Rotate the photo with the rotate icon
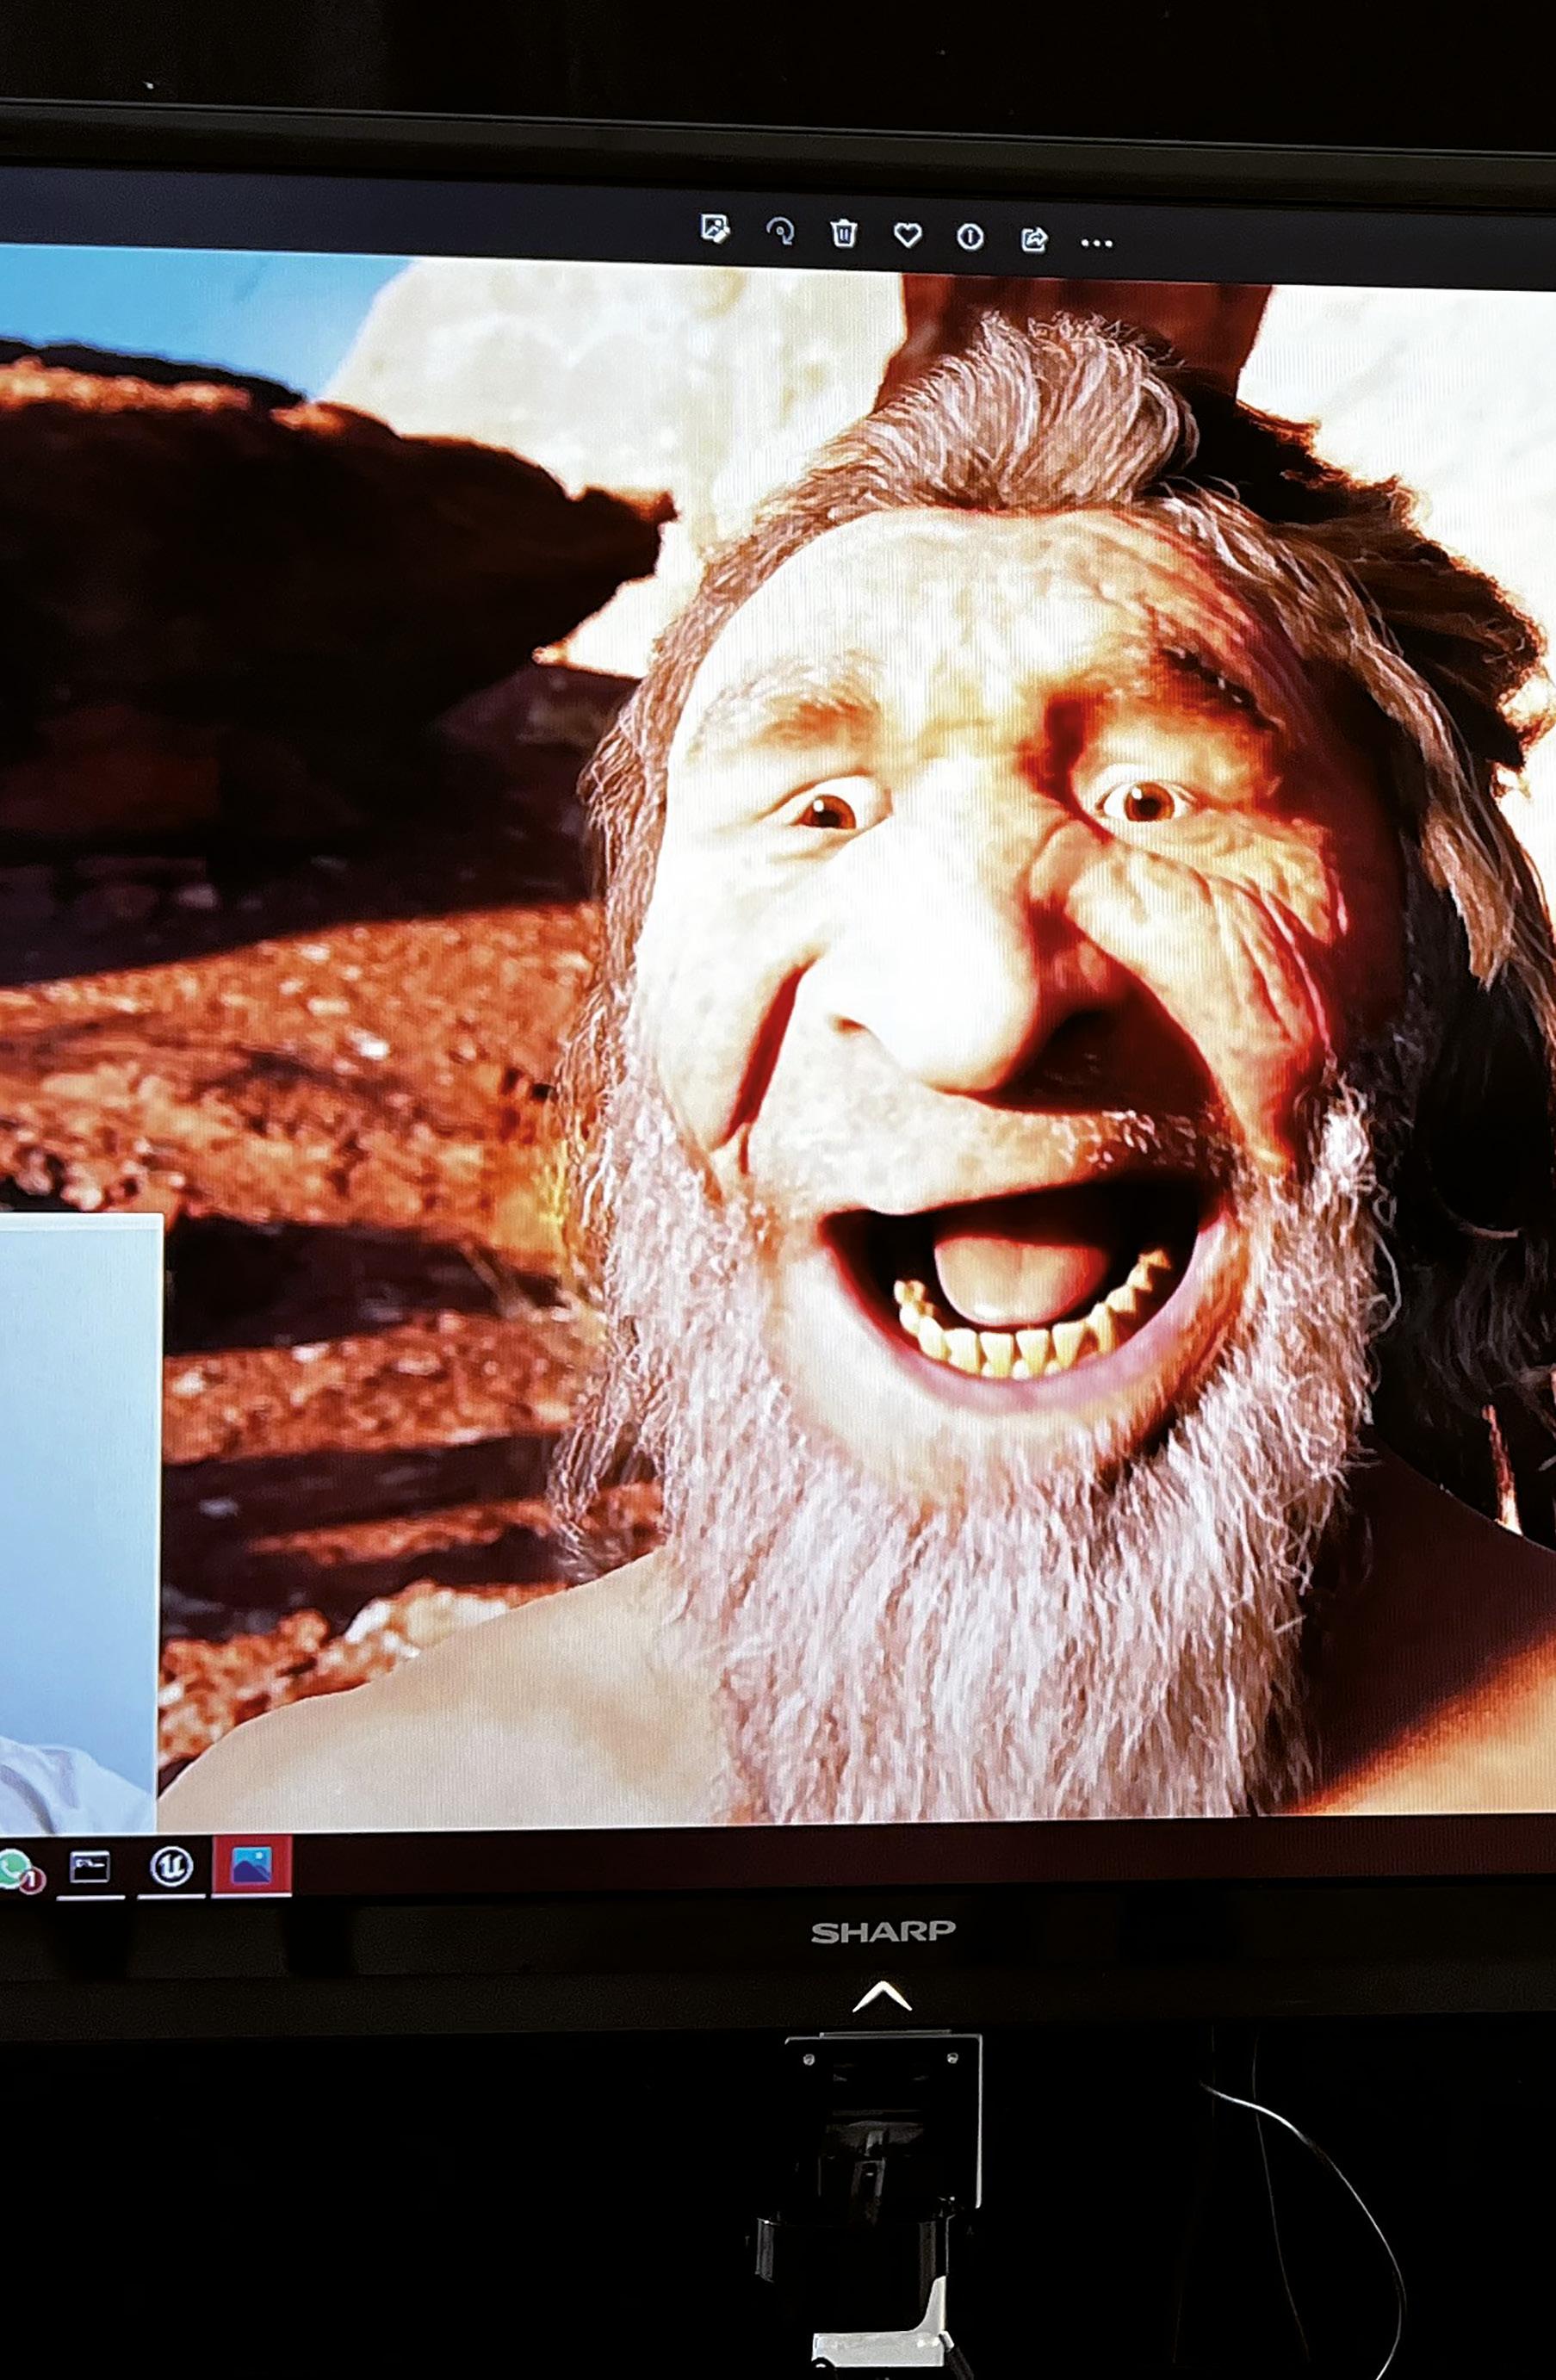The height and width of the screenshot is (2380, 1556). 780,232
